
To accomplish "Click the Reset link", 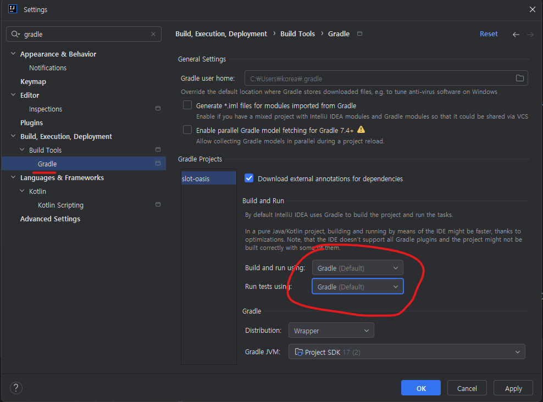I will [x=489, y=34].
